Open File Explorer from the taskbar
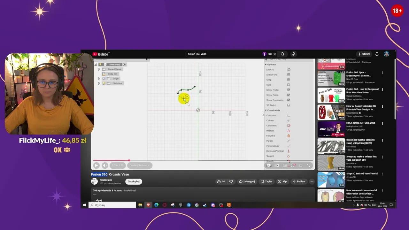409x230 pixels. click(140, 205)
